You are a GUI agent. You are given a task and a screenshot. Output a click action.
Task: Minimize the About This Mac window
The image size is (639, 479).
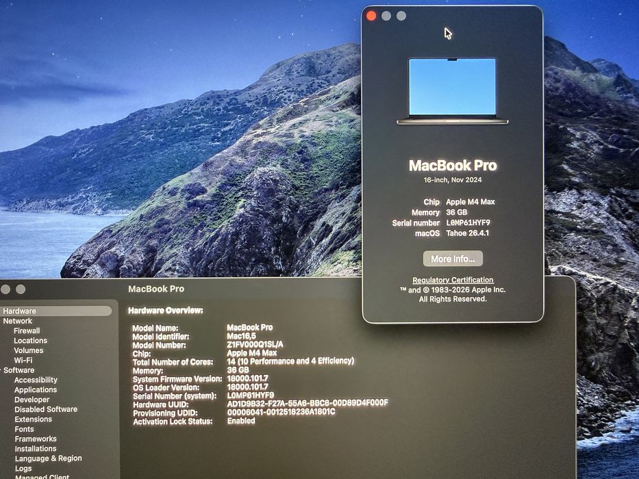tap(386, 16)
